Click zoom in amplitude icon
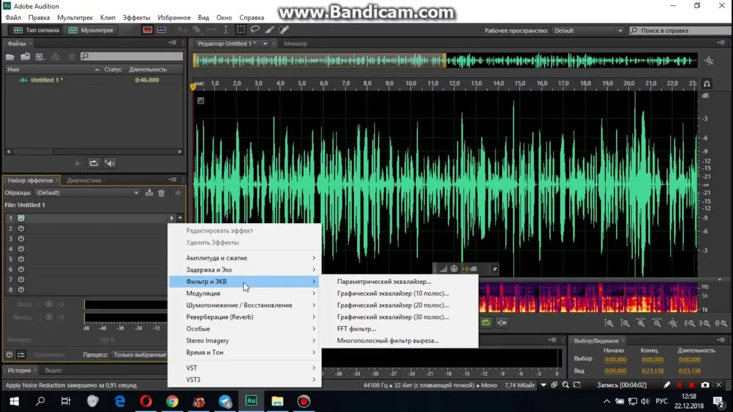 (609, 323)
